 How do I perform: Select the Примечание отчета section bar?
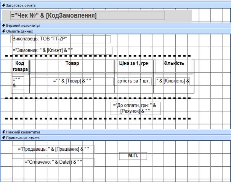(115, 138)
